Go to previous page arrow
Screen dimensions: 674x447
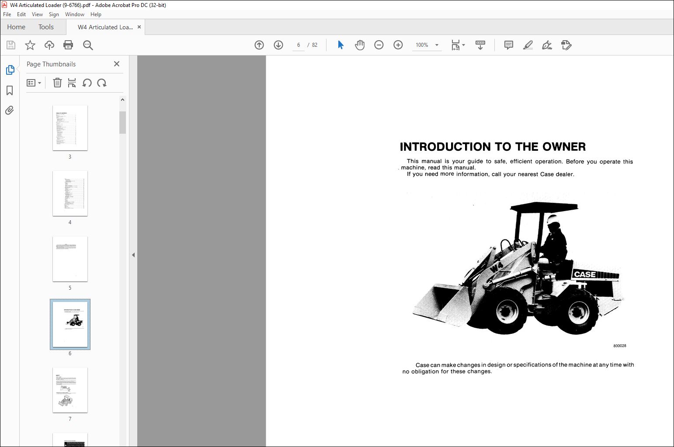pos(259,45)
